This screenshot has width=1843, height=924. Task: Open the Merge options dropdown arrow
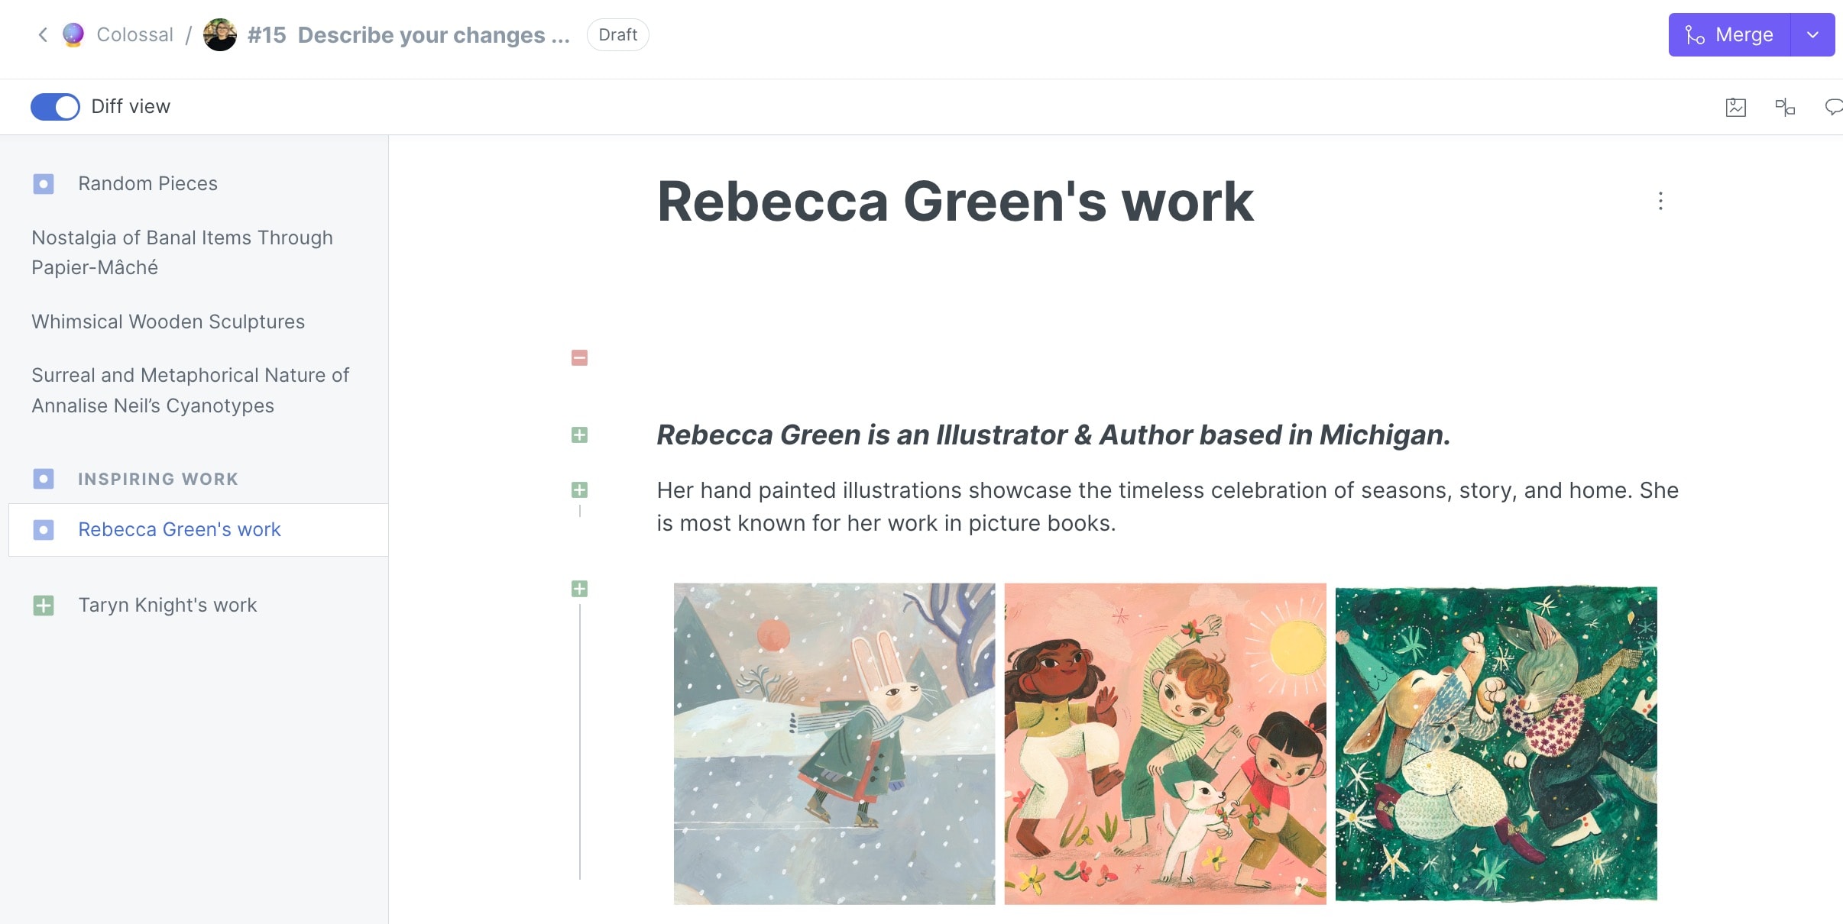(x=1812, y=34)
